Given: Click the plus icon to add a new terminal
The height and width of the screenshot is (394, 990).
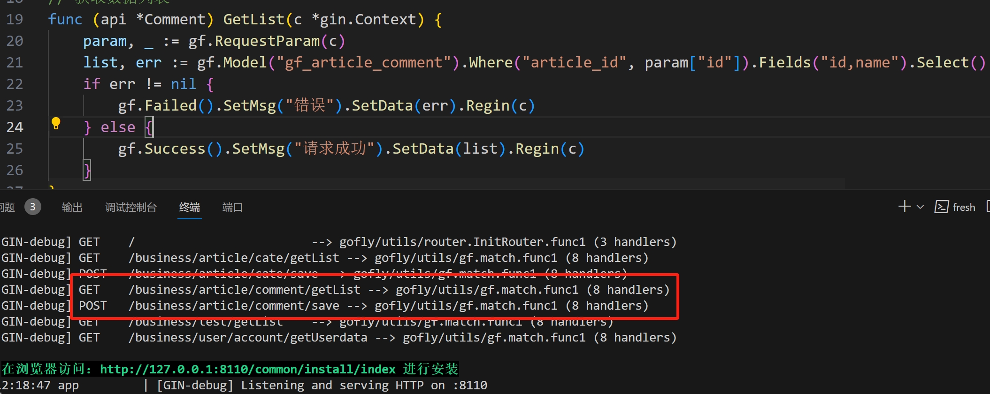Looking at the screenshot, I should 904,207.
